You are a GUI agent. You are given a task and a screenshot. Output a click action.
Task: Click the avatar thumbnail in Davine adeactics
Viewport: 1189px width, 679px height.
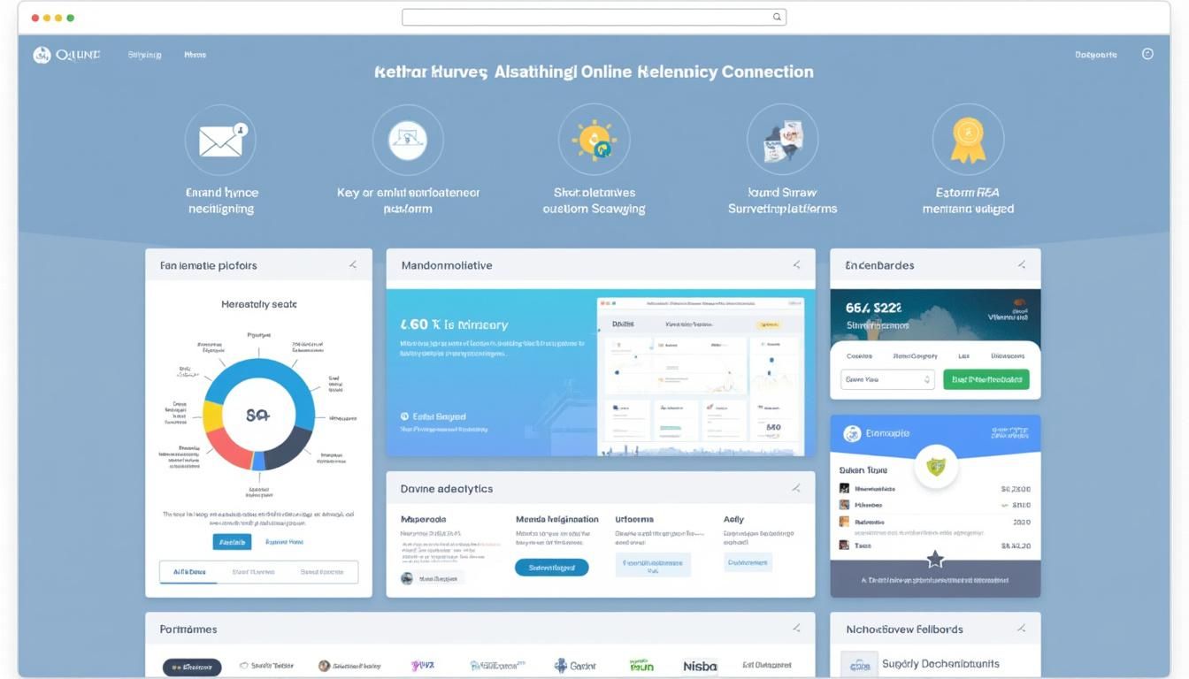[x=407, y=579]
